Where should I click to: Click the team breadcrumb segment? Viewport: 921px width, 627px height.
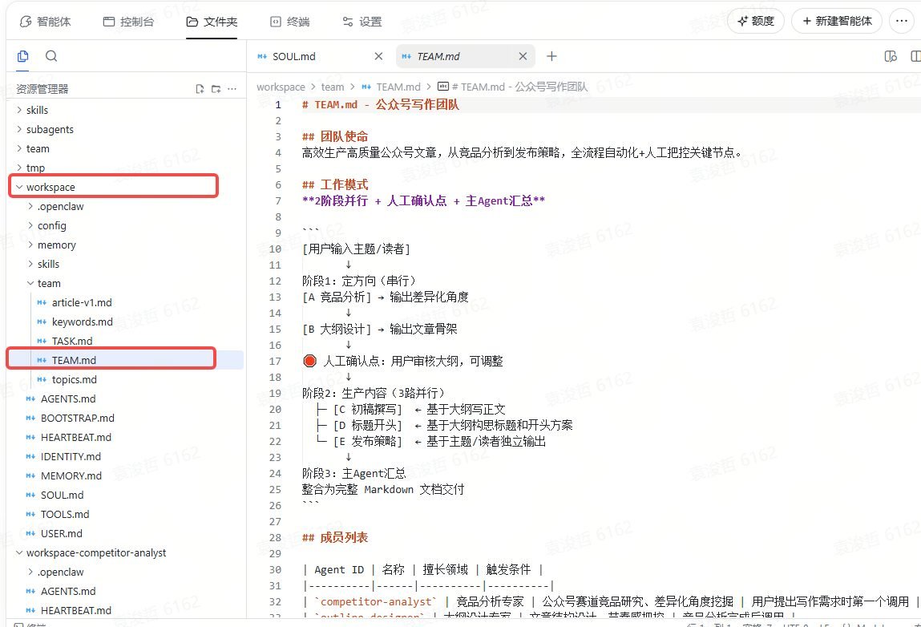click(x=333, y=87)
